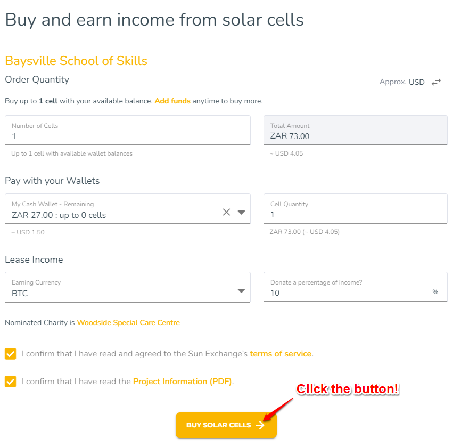Click the Buy Solar Cells button
469x446 pixels.
[226, 425]
